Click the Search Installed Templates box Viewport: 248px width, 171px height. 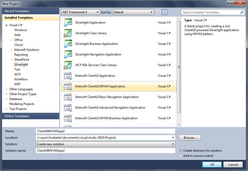pos(213,12)
